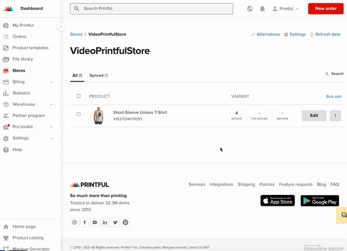347x251 pixels.
Task: Open Help question mark icon
Action: tap(6, 150)
